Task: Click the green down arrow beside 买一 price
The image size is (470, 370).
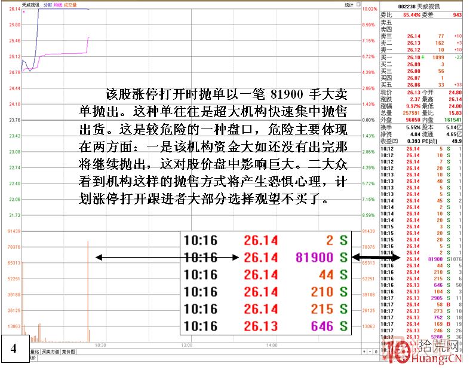Action: click(x=423, y=57)
